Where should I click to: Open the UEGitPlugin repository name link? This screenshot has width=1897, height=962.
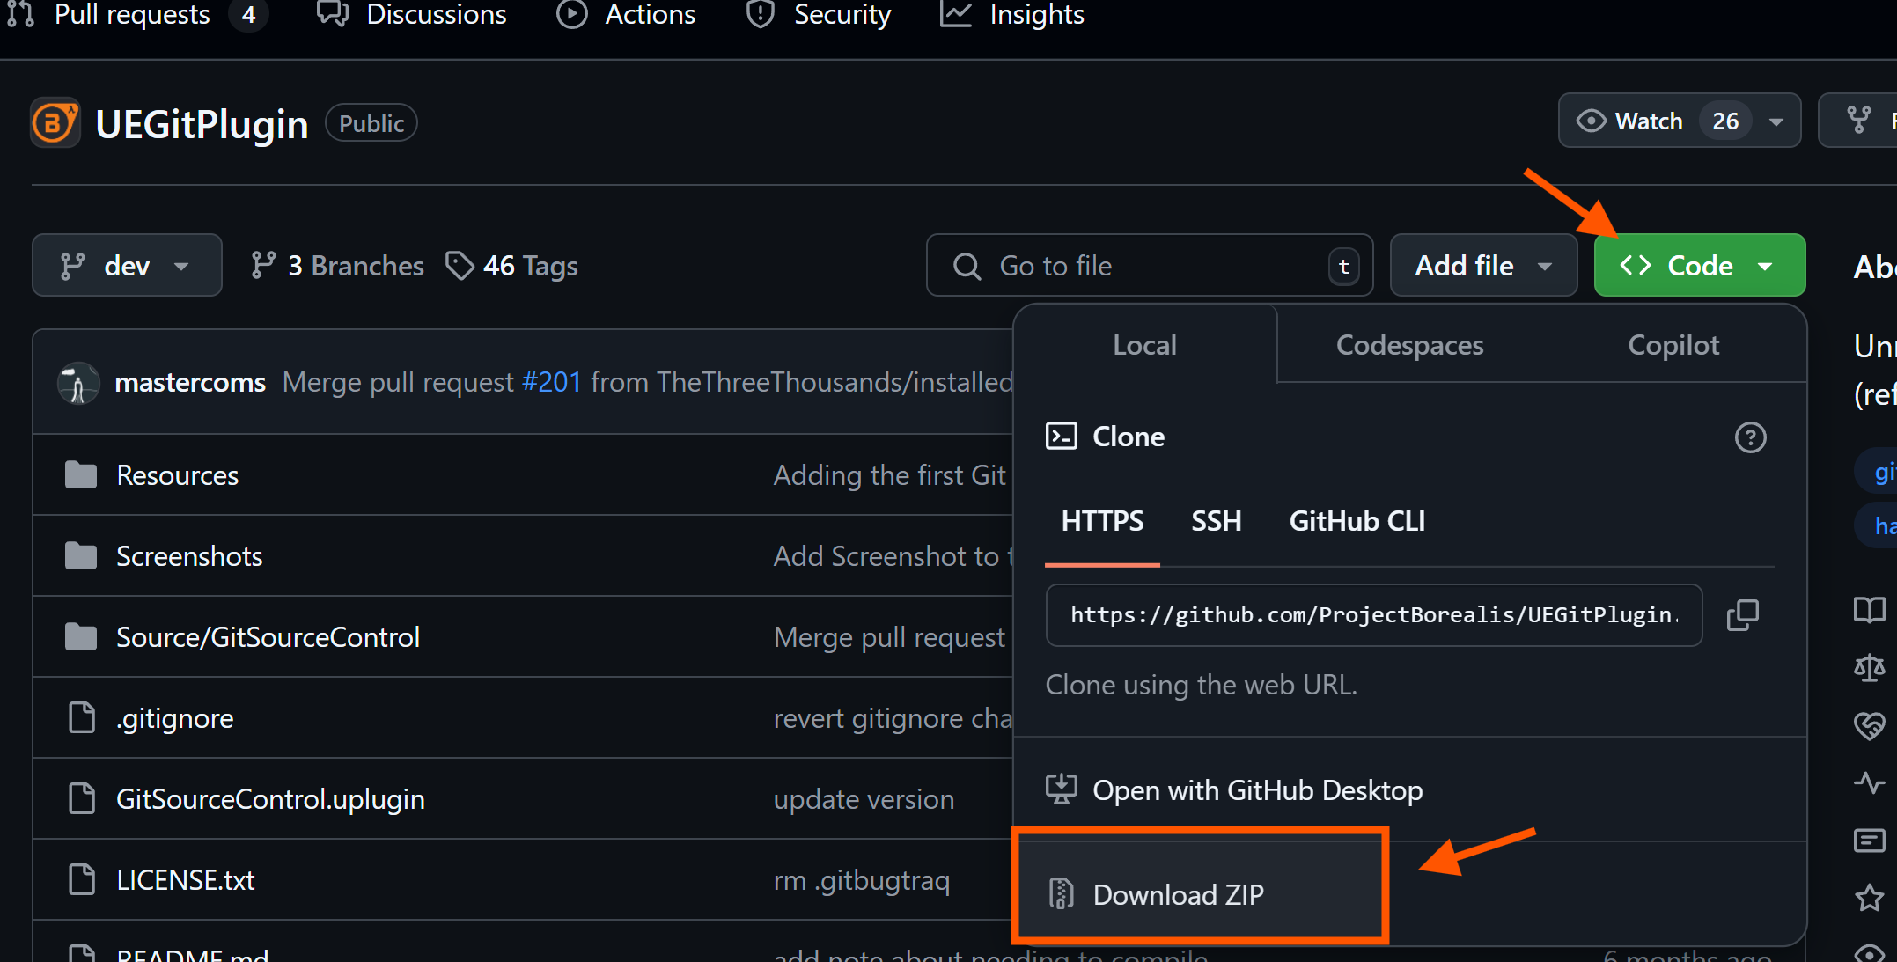click(202, 124)
